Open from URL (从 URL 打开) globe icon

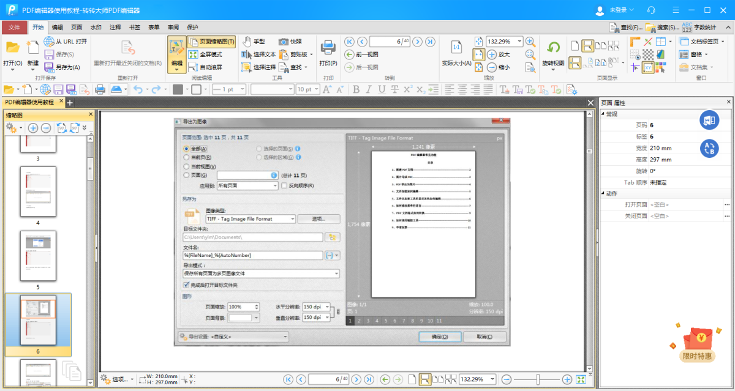tap(50, 42)
